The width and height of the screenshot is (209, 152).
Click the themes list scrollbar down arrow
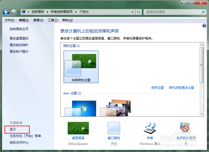coord(202,114)
